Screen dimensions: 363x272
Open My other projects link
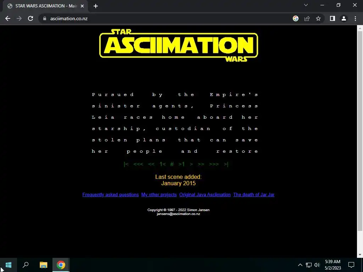(159, 194)
